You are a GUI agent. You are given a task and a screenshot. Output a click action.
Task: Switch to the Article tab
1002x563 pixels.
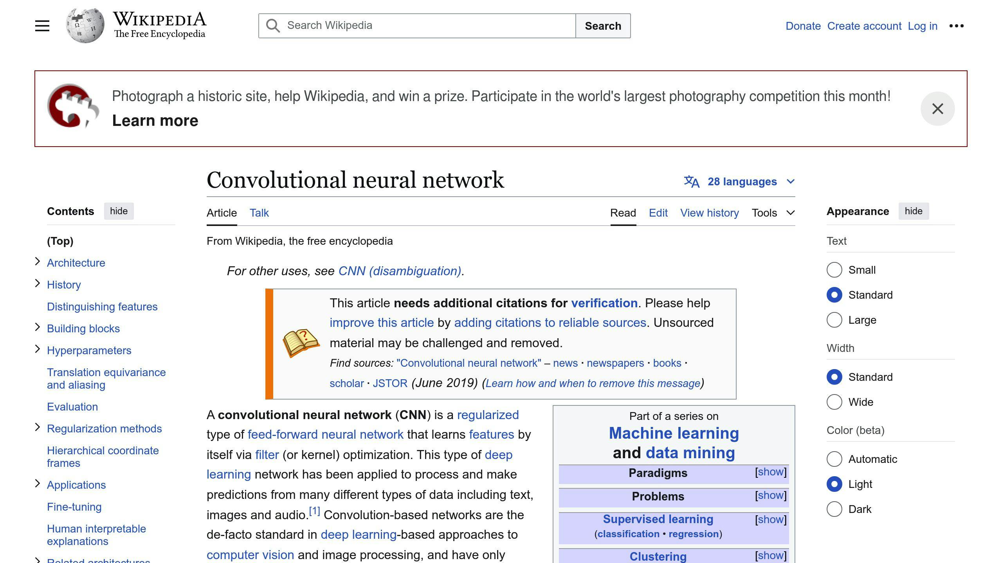(222, 213)
